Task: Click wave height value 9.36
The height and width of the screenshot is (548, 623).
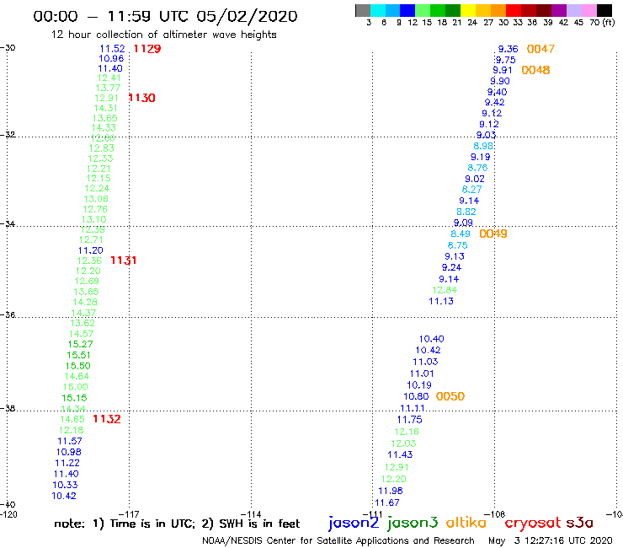Action: tap(509, 49)
